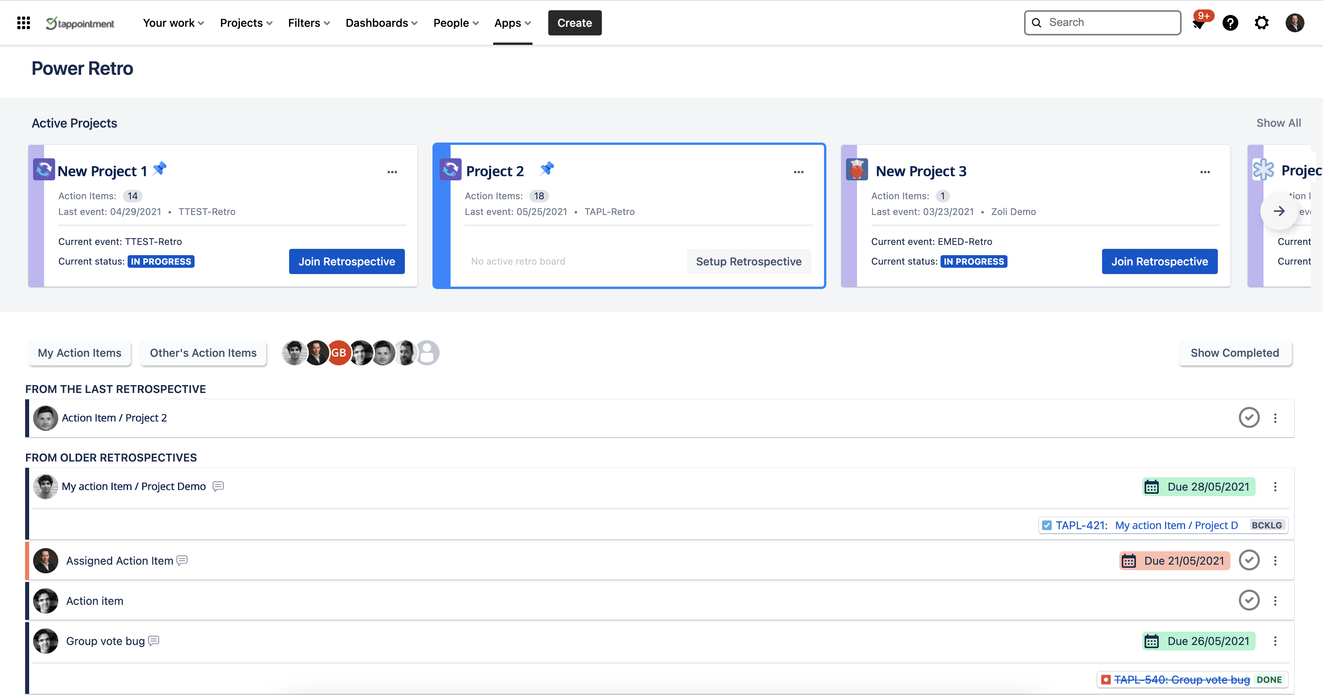Click the comment icon on Group vote bug
Screen dimensions: 1323x695
(x=153, y=641)
